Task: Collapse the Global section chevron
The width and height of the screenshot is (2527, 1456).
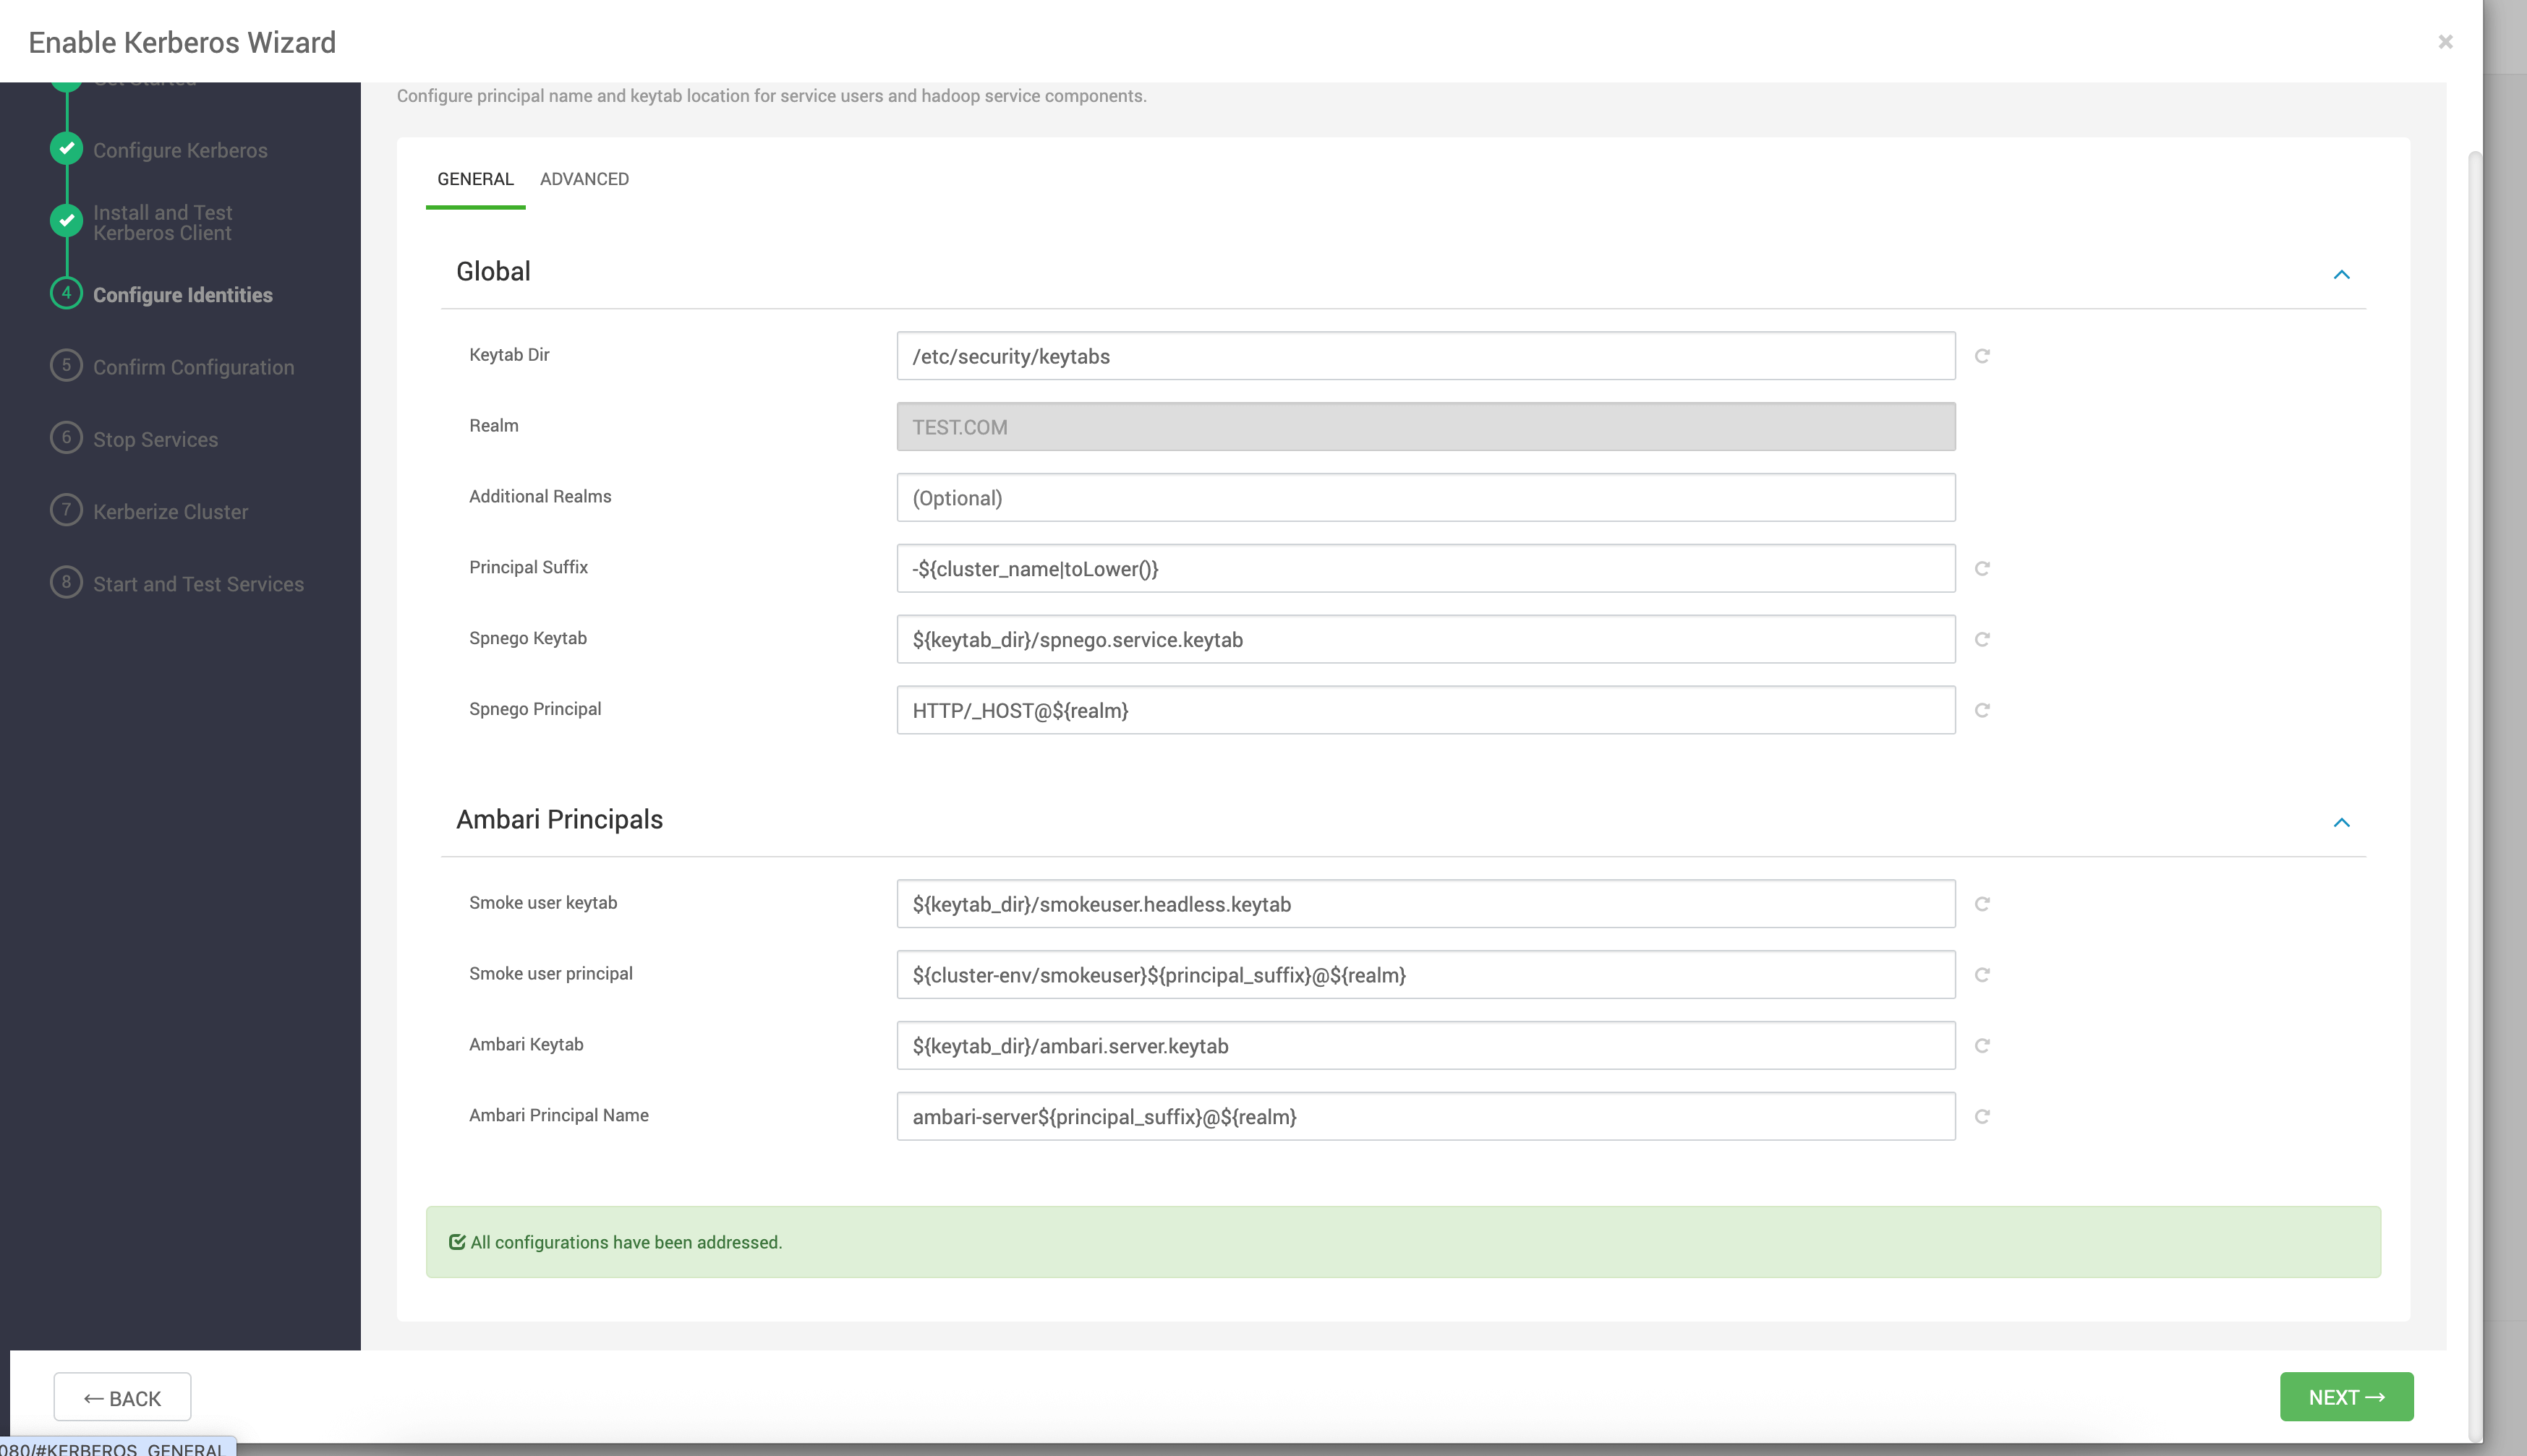Action: click(2341, 274)
